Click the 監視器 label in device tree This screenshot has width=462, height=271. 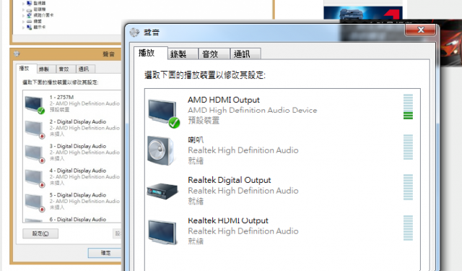40,3
